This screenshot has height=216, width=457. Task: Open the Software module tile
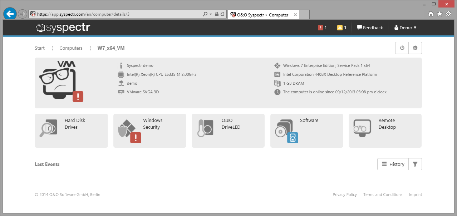pyautogui.click(x=307, y=131)
